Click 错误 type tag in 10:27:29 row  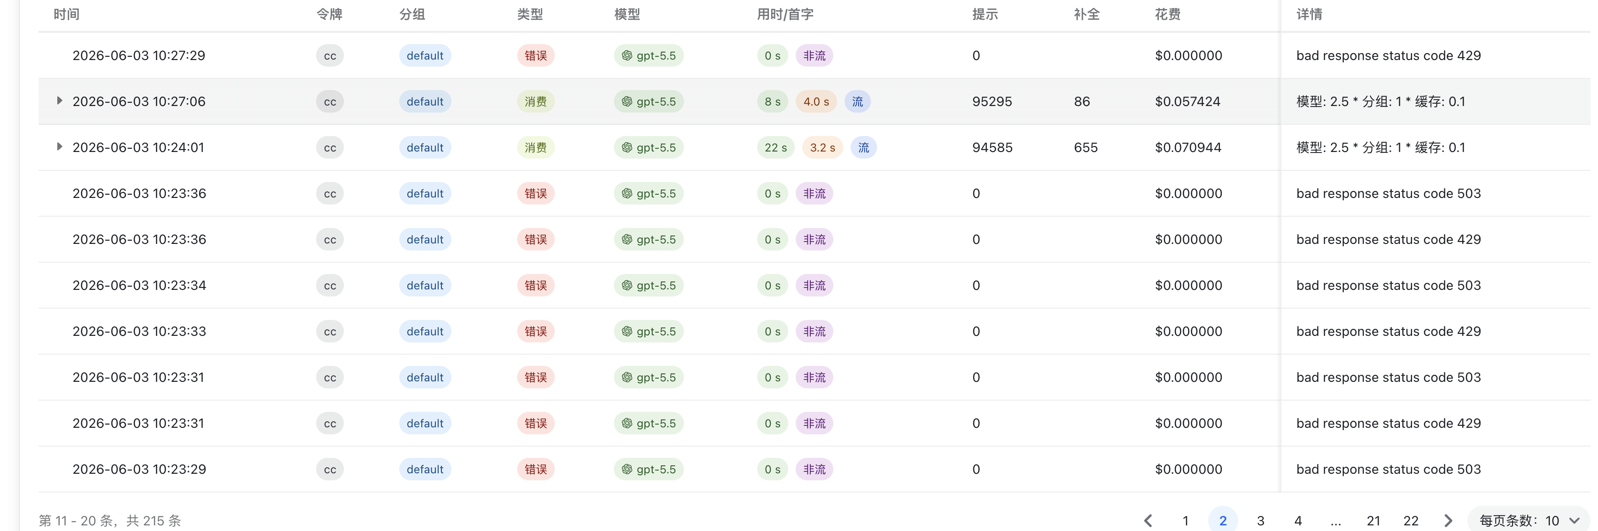click(x=536, y=56)
